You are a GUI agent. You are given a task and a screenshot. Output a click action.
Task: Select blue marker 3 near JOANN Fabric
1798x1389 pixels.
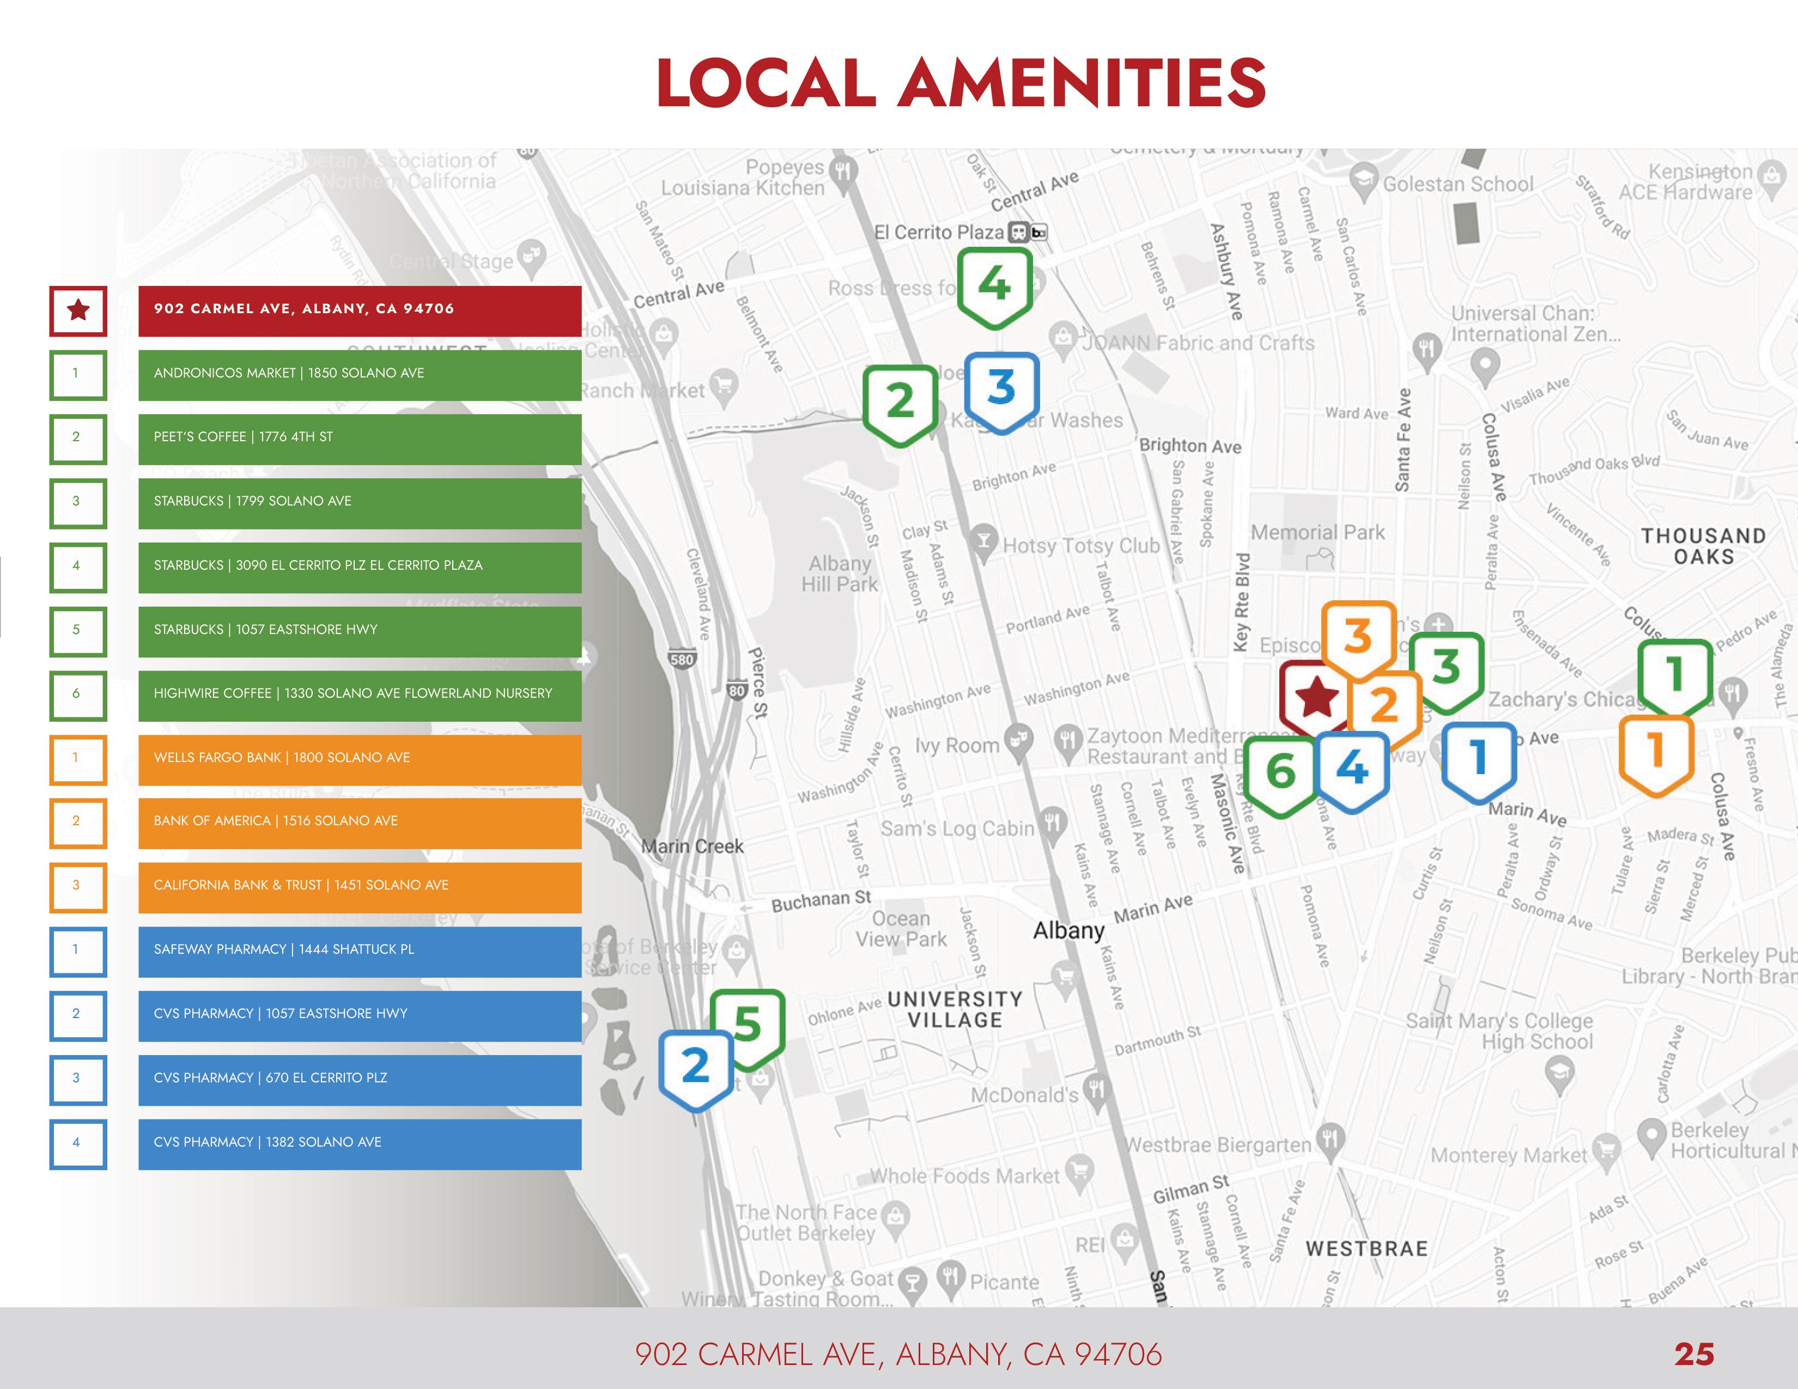[x=1001, y=389]
